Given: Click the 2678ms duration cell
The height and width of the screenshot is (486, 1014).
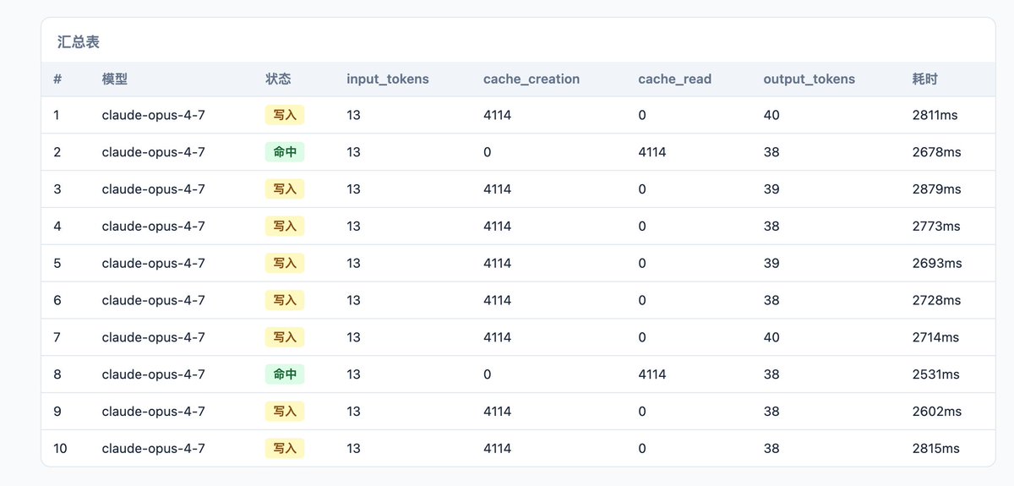Looking at the screenshot, I should [936, 152].
